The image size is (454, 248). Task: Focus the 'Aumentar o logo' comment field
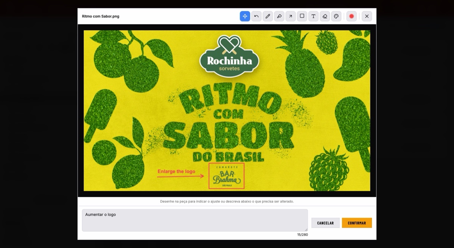pos(195,220)
